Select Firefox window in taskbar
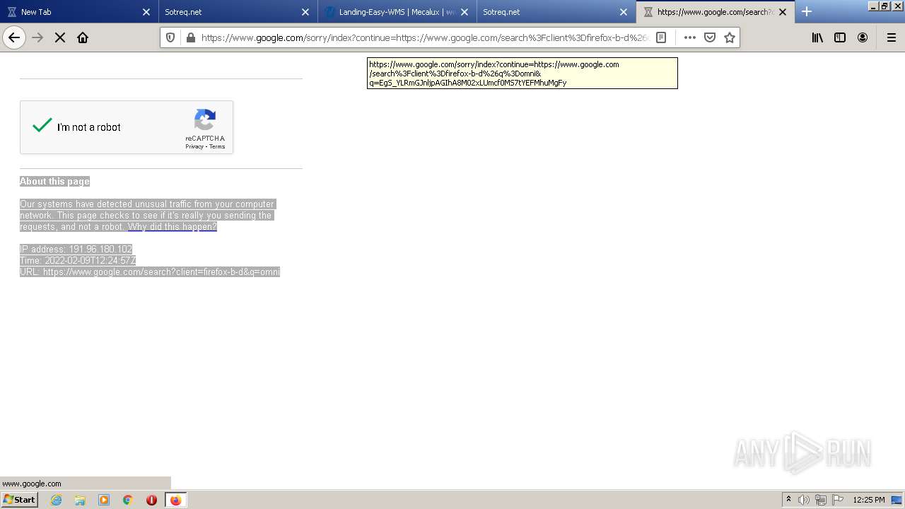Image resolution: width=905 pixels, height=509 pixels. [175, 500]
